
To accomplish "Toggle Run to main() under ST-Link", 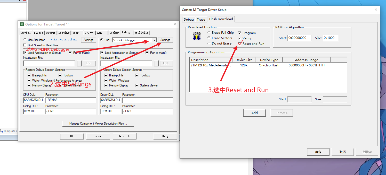I will click(x=147, y=52).
